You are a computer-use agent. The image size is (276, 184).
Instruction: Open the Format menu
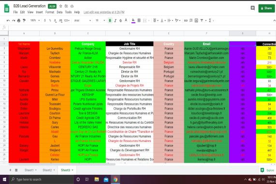[50, 12]
